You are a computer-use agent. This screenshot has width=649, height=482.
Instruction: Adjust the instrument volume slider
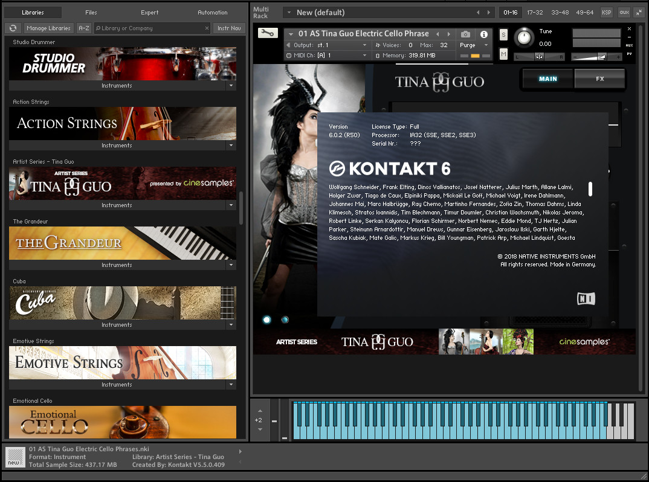[596, 57]
